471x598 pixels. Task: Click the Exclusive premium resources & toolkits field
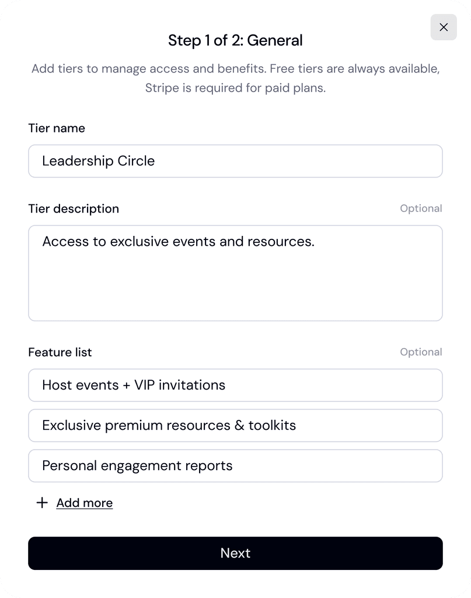[235, 426]
